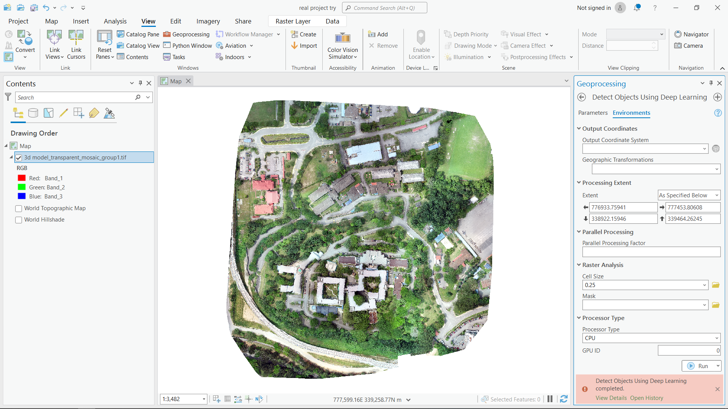Open the Extent dropdown set to As Specified Below
Screen dimensions: 728x409
tap(688, 195)
